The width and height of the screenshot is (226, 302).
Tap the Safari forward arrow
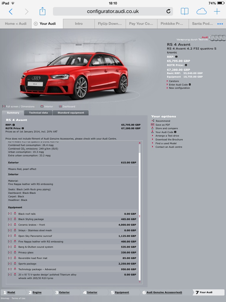pos(26,12)
